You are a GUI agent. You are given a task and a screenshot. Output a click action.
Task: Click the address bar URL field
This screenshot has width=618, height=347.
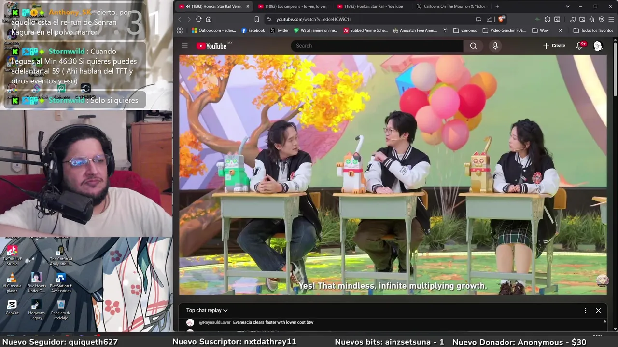pyautogui.click(x=372, y=19)
